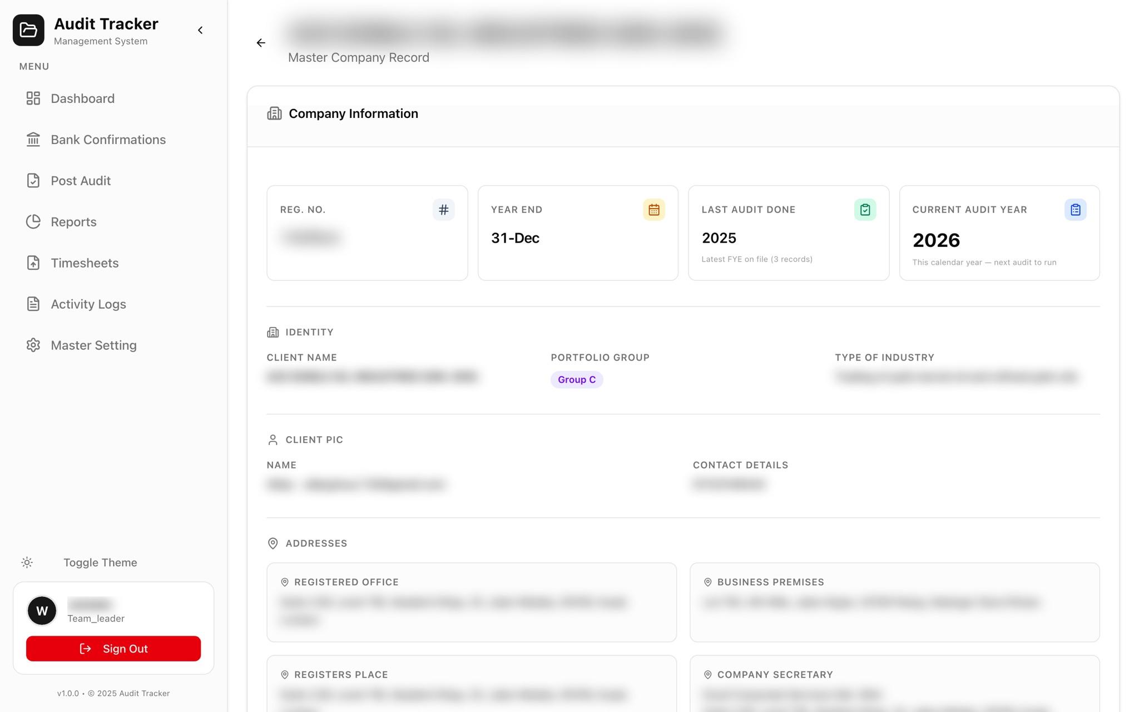
Task: Click the Addresses map pin icon
Action: tap(273, 543)
